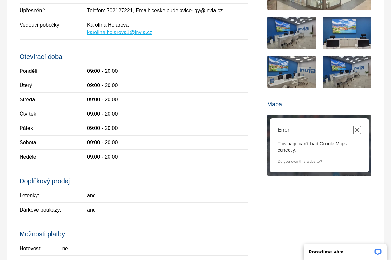The image size is (391, 260).
Task: Select the 'Hotovost:' label
Action: (31, 249)
